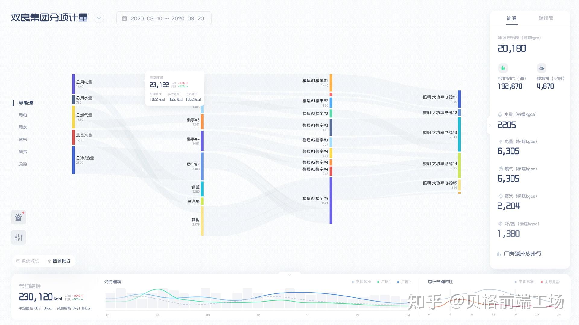Open the dropdown next to 双良集团分项计量 title
Viewport: 579px width, 325px height.
pyautogui.click(x=99, y=18)
